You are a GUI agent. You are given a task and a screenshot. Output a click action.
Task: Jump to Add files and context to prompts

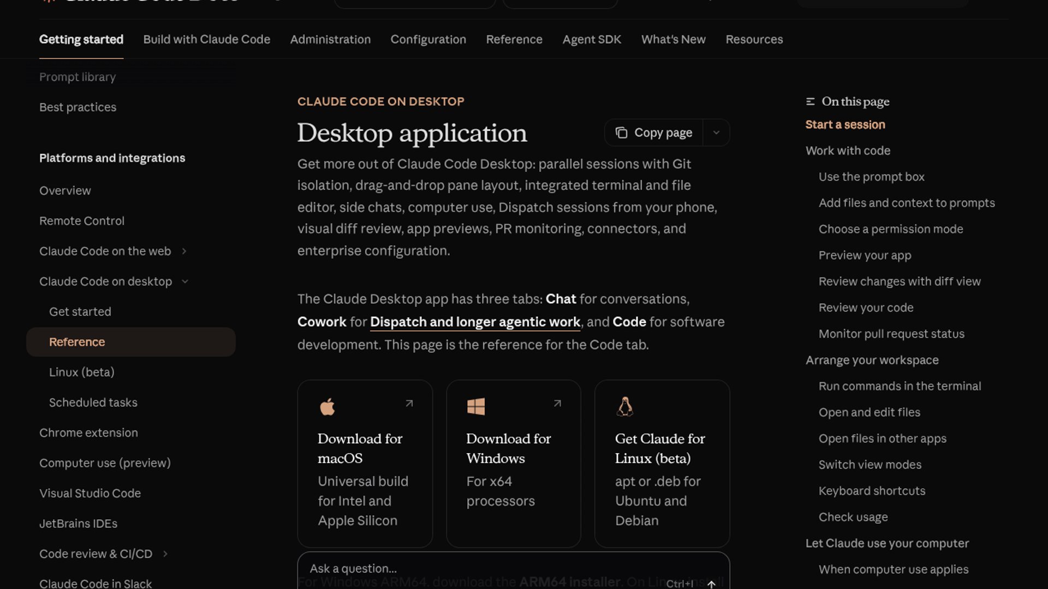tap(907, 203)
